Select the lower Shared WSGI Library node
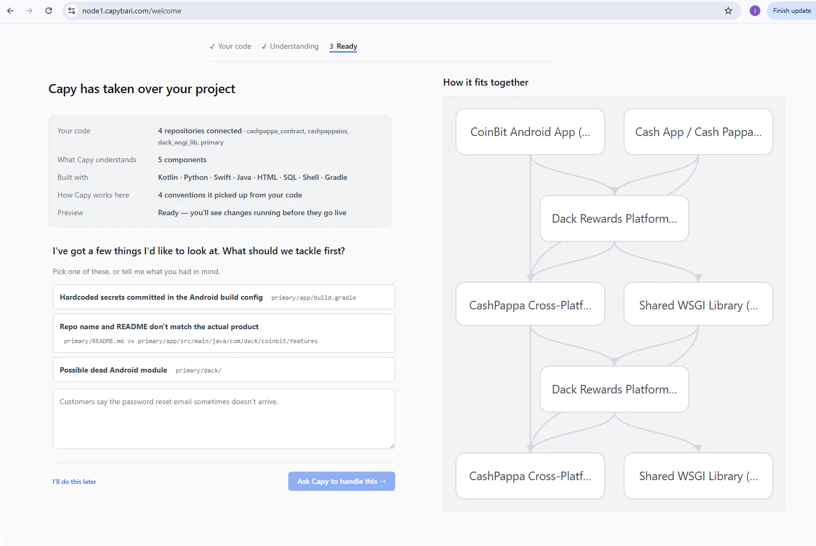The image size is (816, 546). click(x=698, y=476)
